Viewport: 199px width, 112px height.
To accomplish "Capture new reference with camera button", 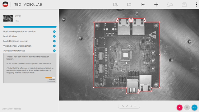I will pyautogui.click(x=187, y=107).
